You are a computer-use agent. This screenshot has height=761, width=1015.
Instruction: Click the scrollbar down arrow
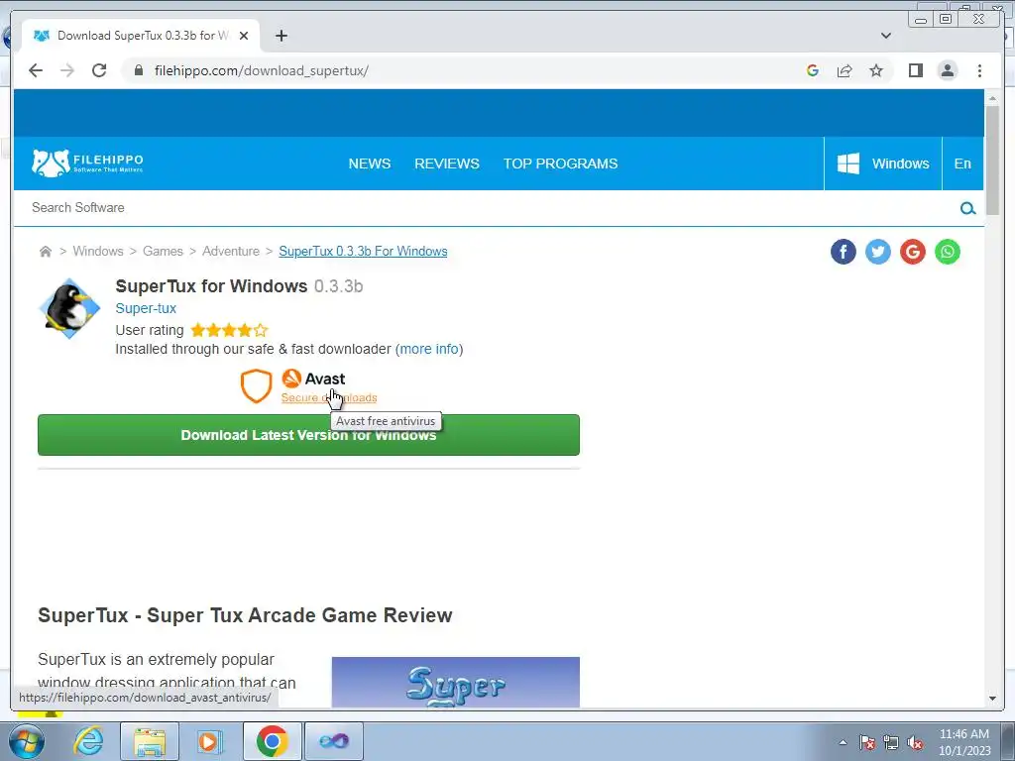coord(992,699)
